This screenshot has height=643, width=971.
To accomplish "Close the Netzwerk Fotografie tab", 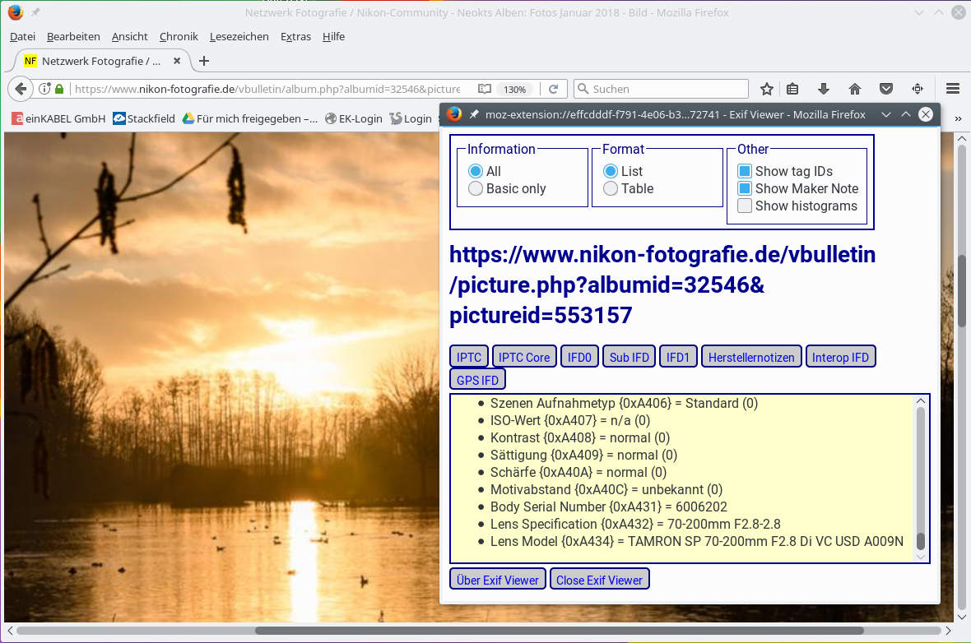I will (176, 61).
